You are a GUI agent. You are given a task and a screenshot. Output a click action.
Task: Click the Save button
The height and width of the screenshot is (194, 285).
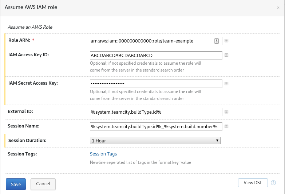[x=16, y=184]
